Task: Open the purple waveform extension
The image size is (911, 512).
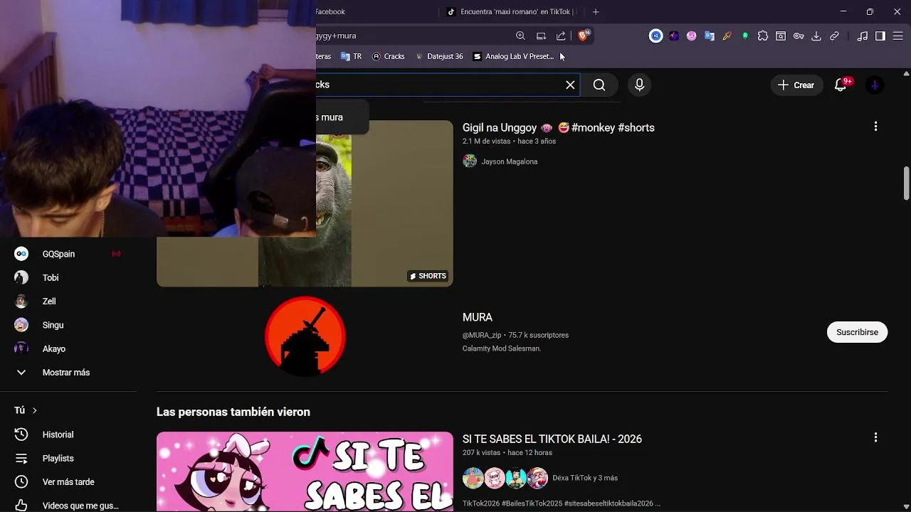Action: (x=674, y=36)
